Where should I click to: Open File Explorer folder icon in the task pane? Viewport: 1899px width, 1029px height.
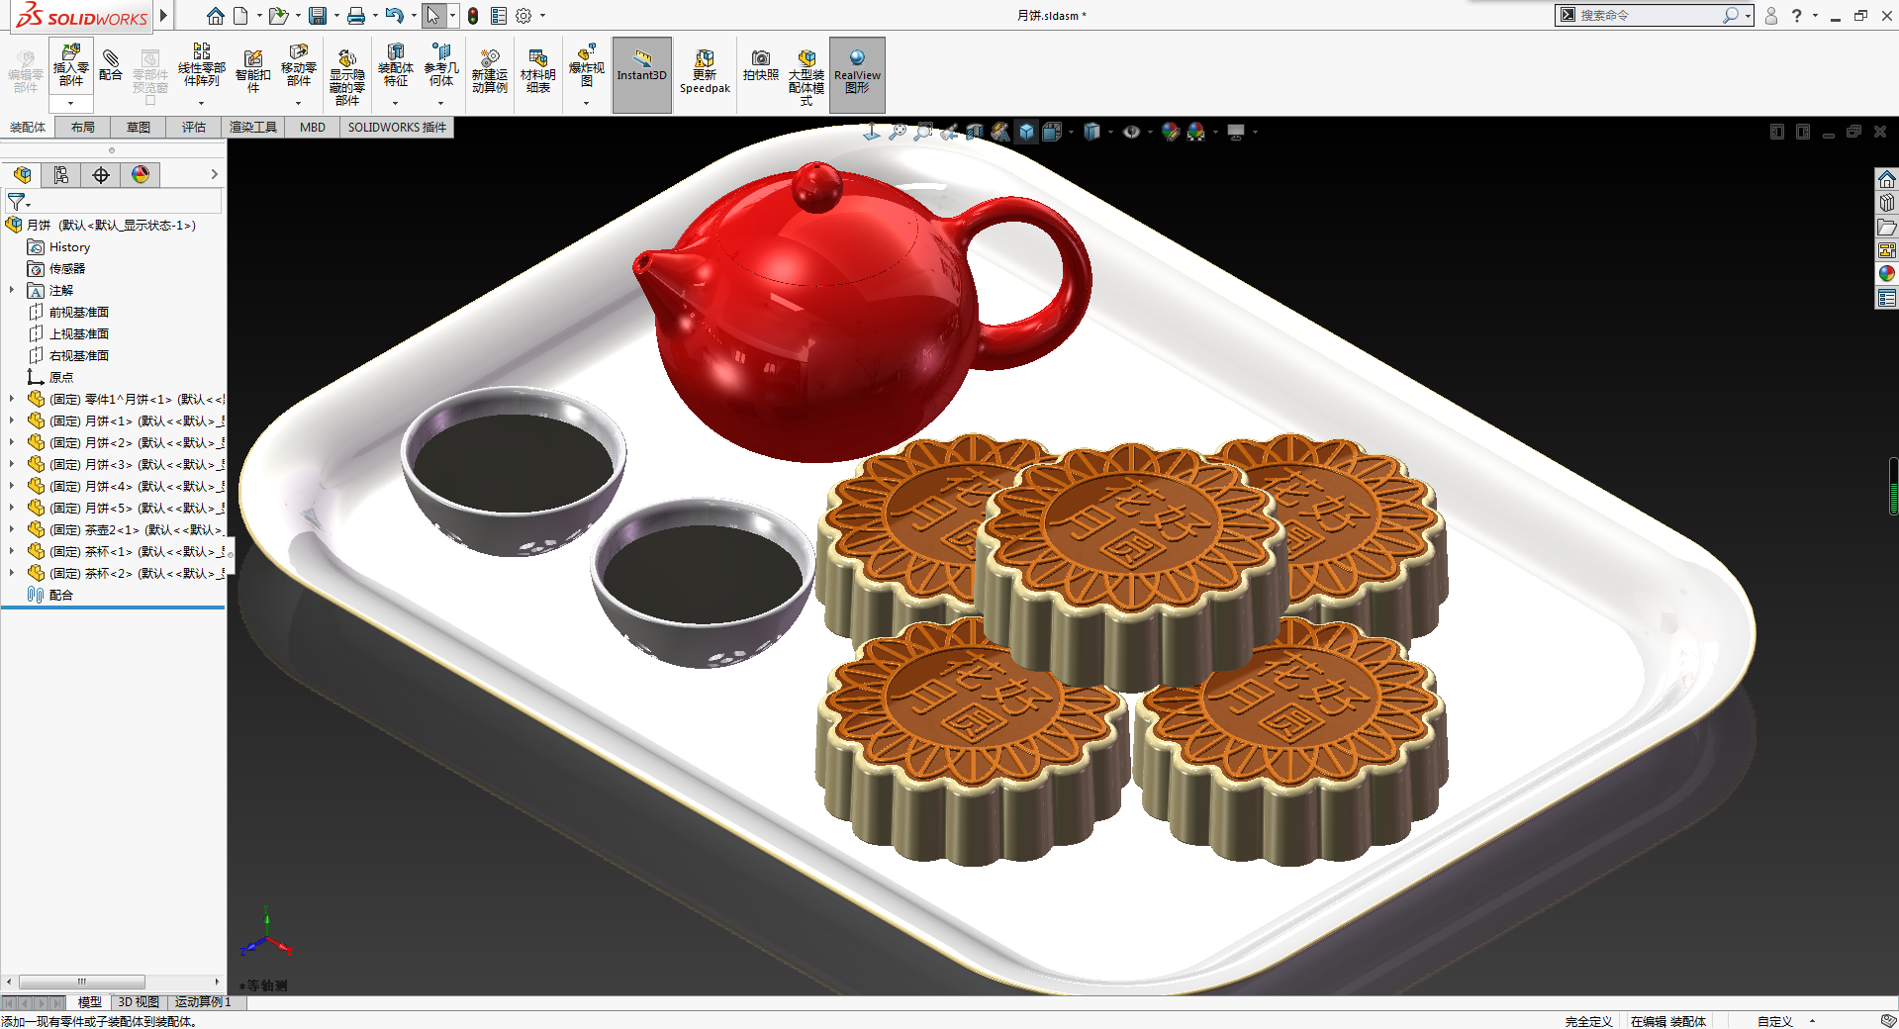point(1887,227)
